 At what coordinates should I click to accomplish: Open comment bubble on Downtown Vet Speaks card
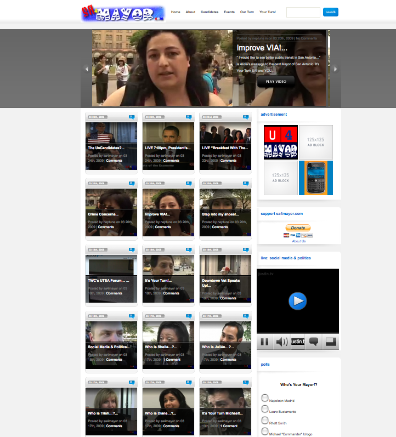(x=246, y=249)
